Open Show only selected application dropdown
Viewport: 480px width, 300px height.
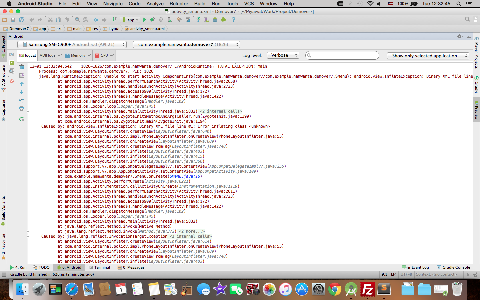(x=428, y=56)
